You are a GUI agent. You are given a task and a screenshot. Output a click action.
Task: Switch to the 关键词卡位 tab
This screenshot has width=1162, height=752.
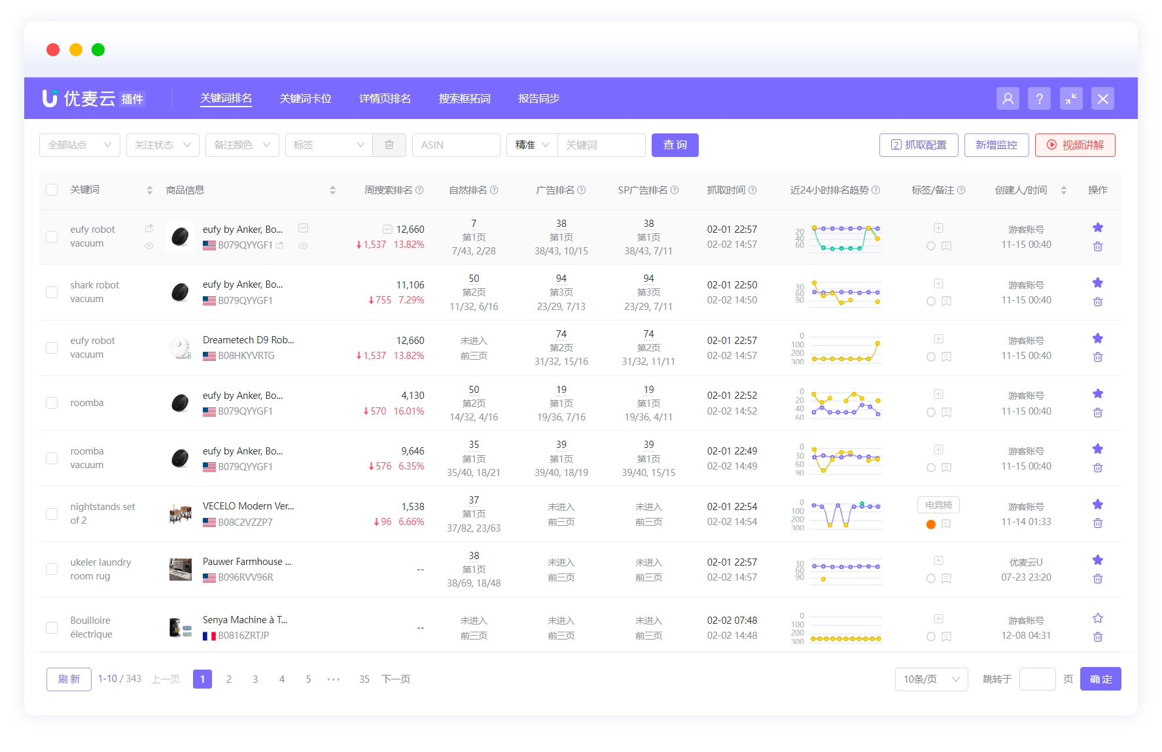[x=306, y=99]
